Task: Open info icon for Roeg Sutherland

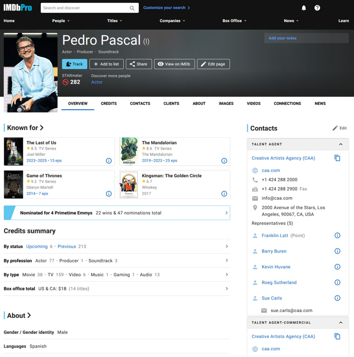Action: (337, 282)
